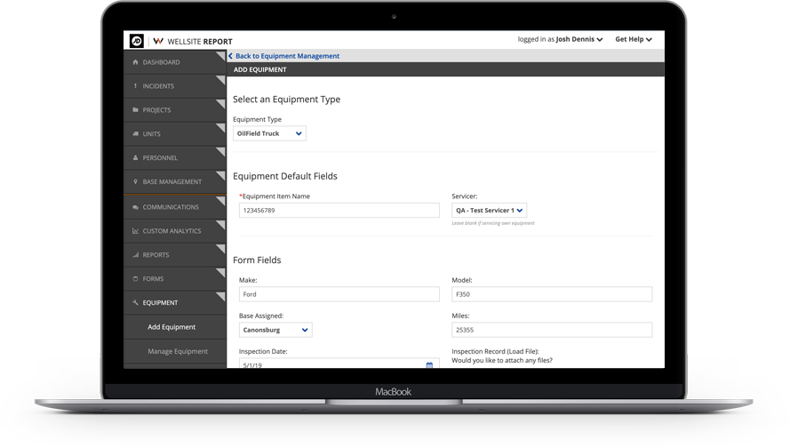Open the Get Help menu
The image size is (790, 448).
[x=634, y=40]
